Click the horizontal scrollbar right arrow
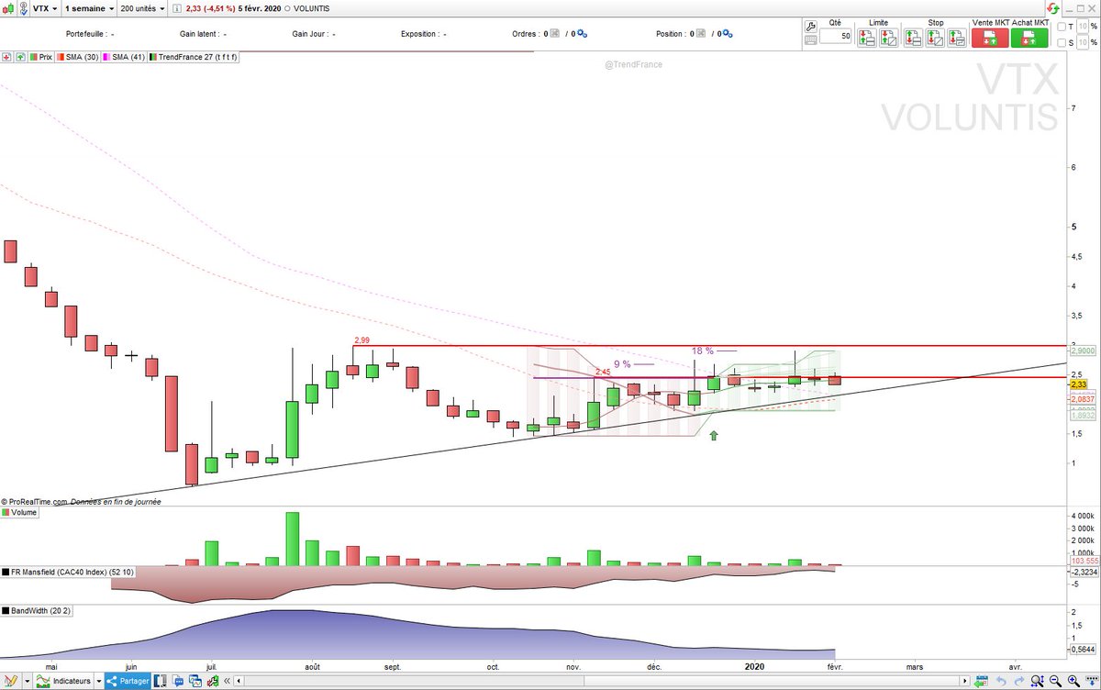 964,681
